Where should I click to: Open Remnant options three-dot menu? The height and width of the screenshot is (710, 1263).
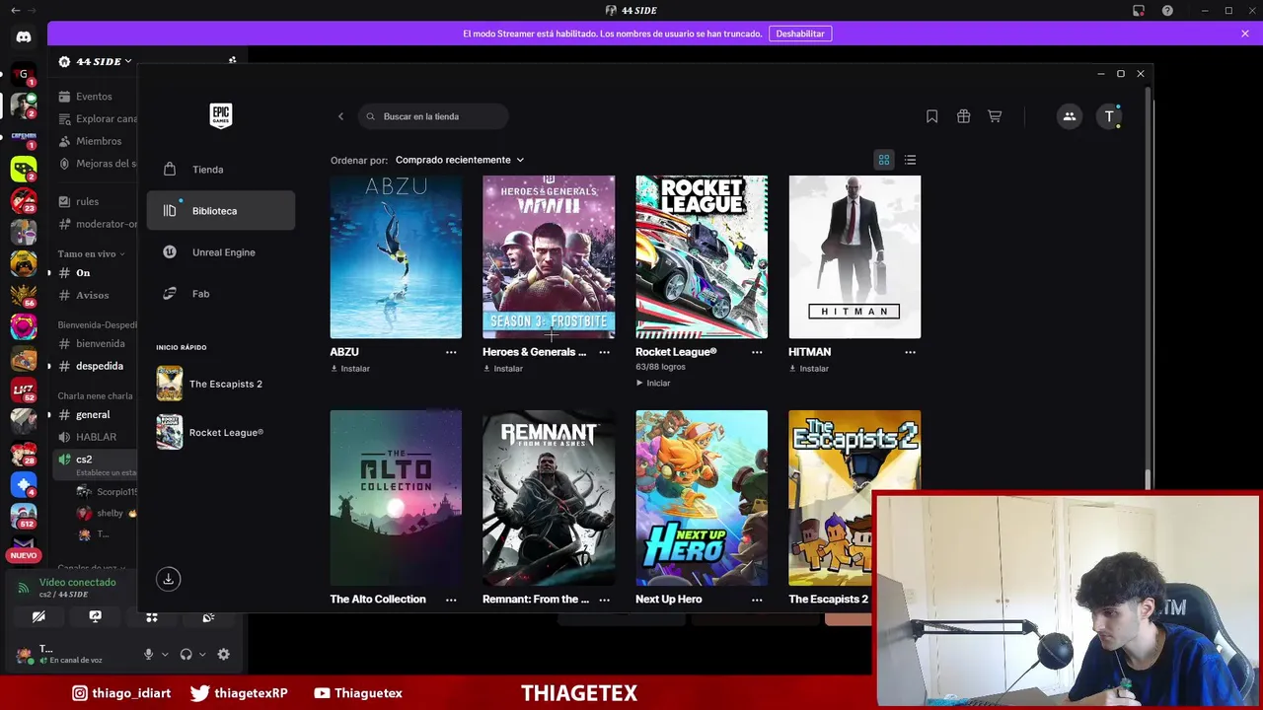click(x=604, y=600)
